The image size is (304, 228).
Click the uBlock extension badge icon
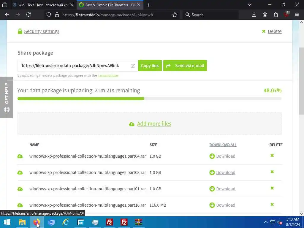coord(286,14)
